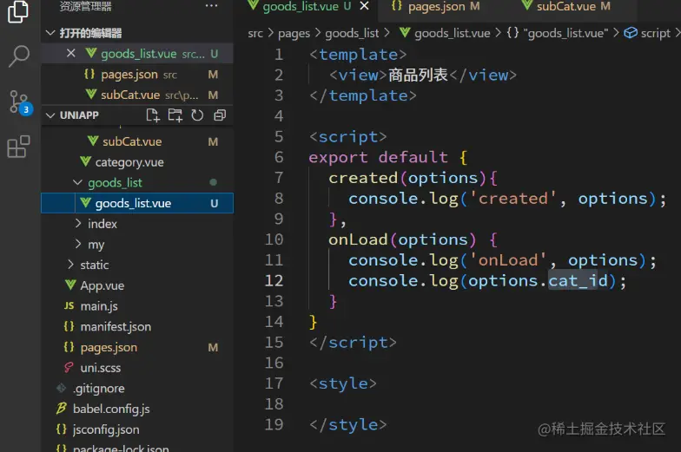Open uni.scss in file tree
The image size is (681, 452).
(137, 368)
